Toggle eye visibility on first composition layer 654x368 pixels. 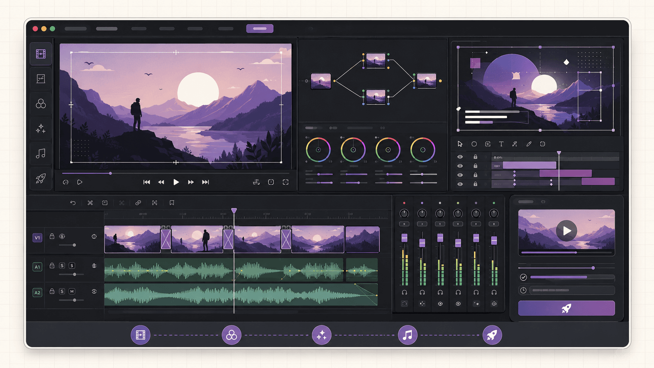coord(460,157)
